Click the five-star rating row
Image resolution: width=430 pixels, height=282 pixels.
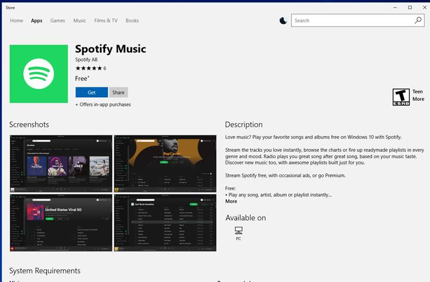coord(89,68)
